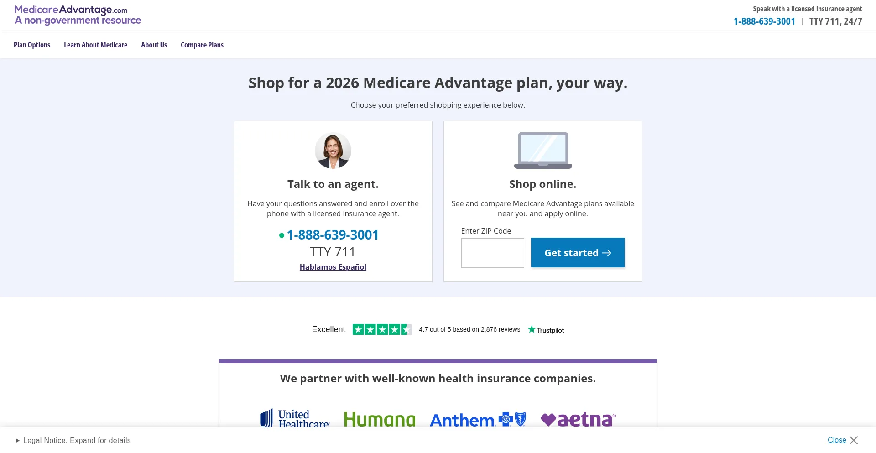
Task: Open the Learn About Medicare menu
Action: (x=95, y=45)
